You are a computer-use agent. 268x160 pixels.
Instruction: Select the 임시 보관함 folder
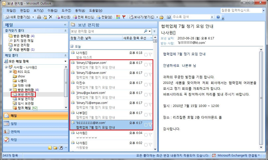point(26,103)
